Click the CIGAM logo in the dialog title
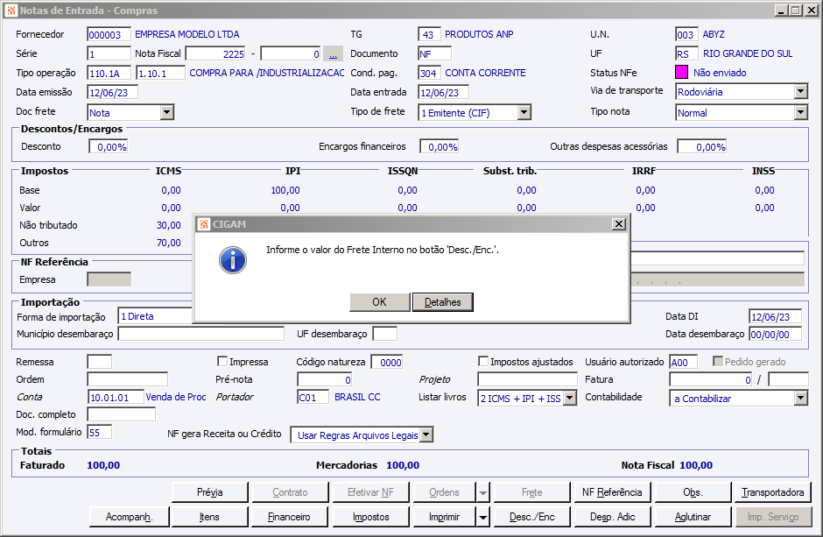This screenshot has width=823, height=537. point(204,224)
